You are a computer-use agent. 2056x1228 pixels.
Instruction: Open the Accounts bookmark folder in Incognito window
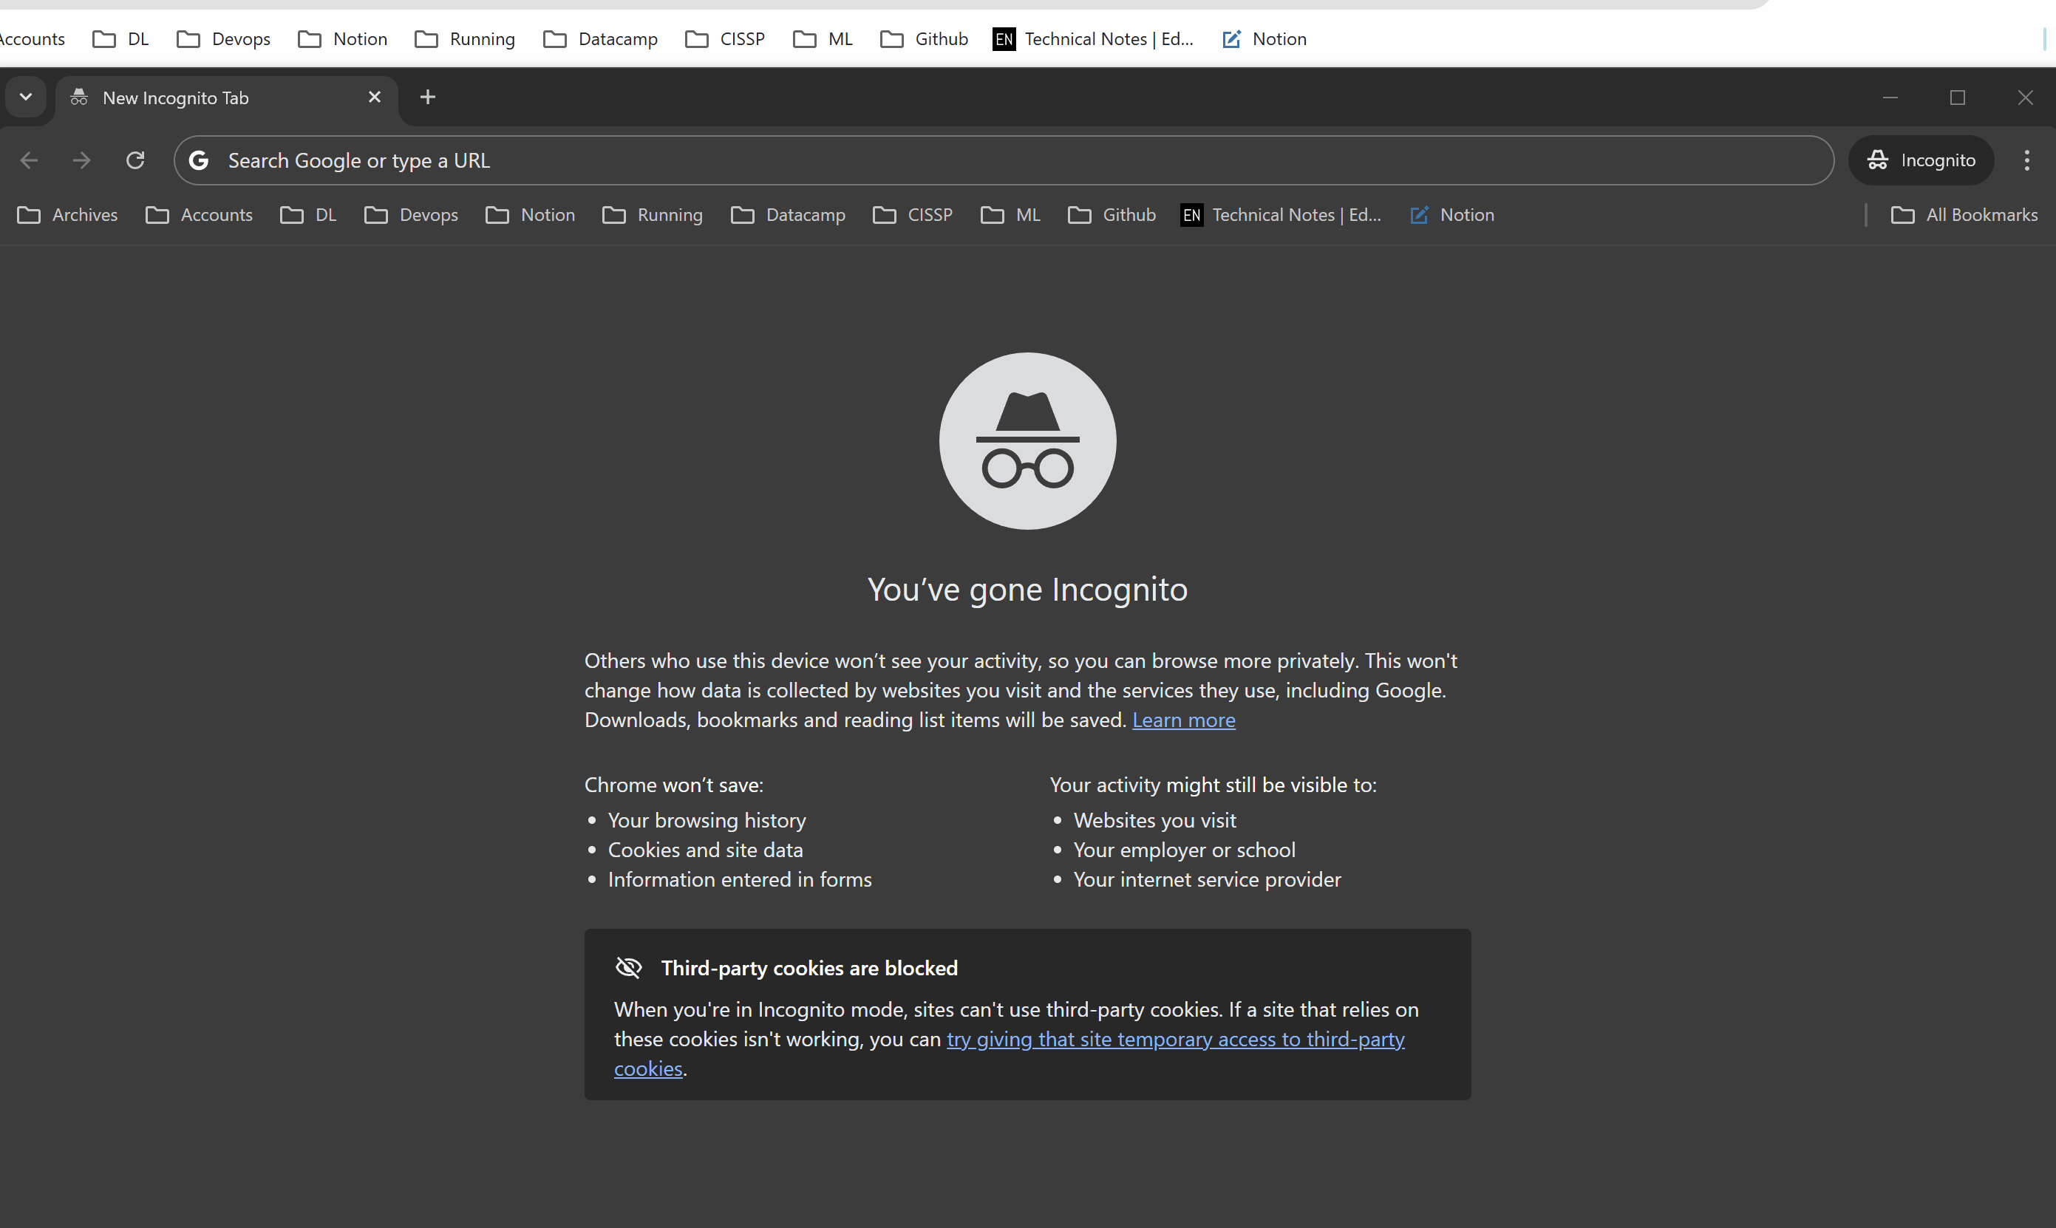pyautogui.click(x=199, y=215)
